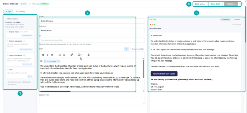This screenshot has height=113, width=247.
Task: Click the Publish button
Action: click(x=231, y=4)
